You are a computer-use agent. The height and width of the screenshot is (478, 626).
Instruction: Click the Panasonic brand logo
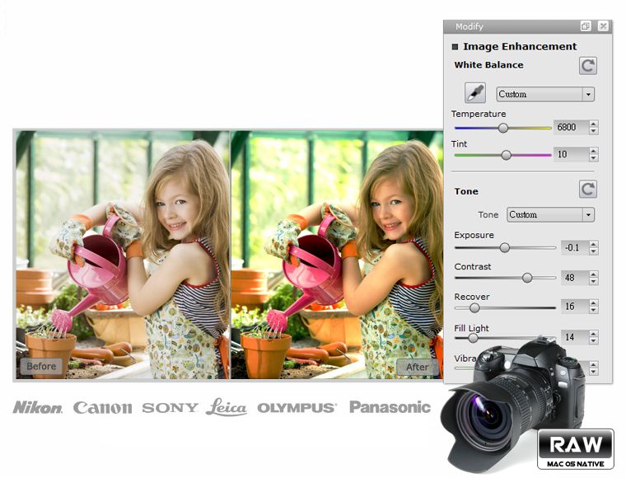tap(390, 407)
